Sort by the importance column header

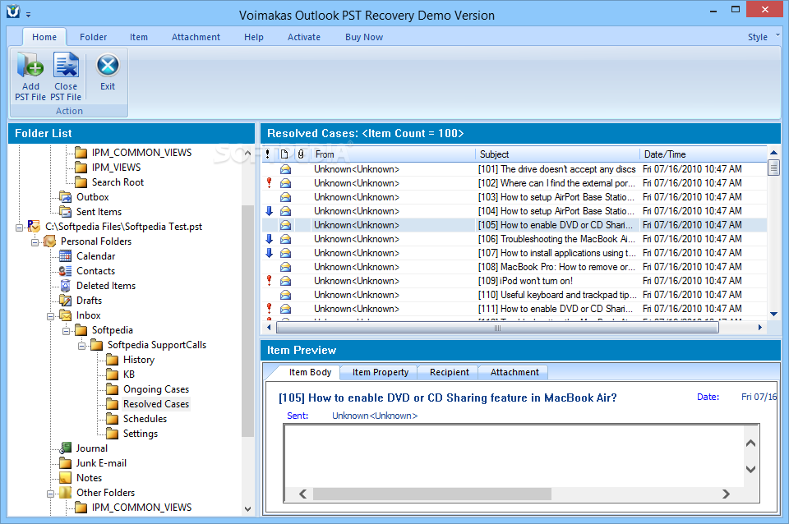[268, 154]
